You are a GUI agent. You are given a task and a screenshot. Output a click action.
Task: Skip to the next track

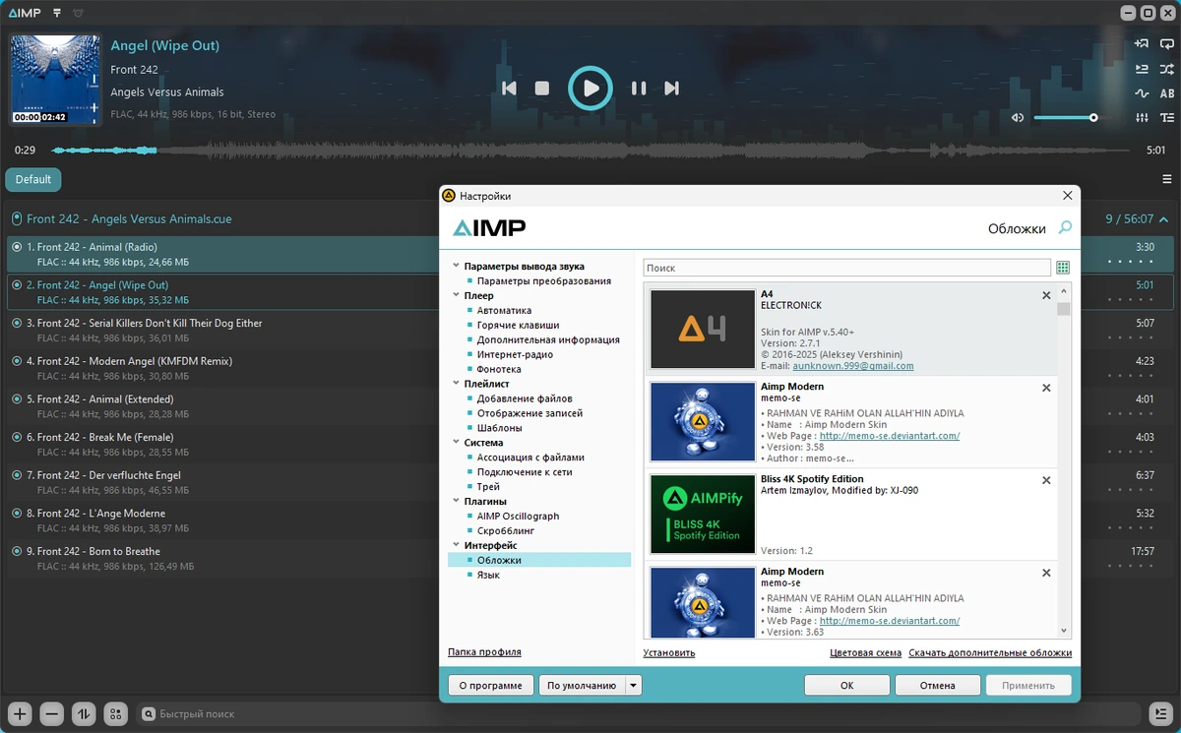pyautogui.click(x=671, y=89)
